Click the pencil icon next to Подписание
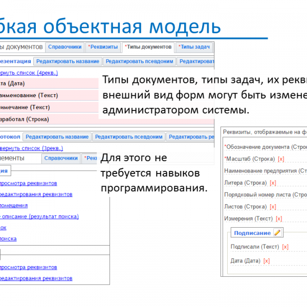307x307 pixels. pyautogui.click(x=277, y=233)
